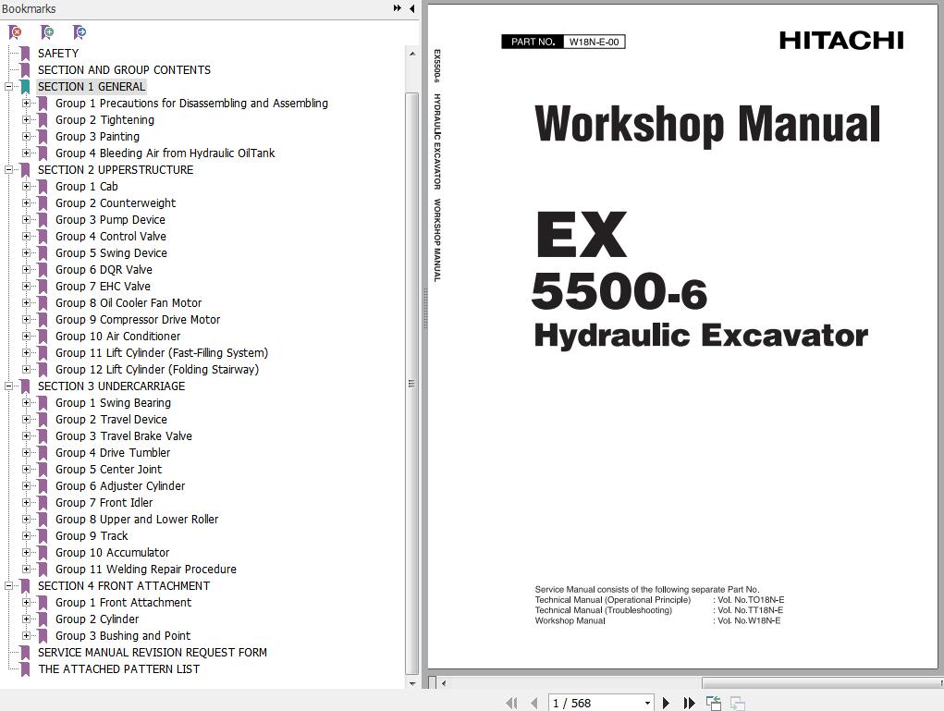The width and height of the screenshot is (944, 711).
Task: Click the bookmark icon next to Group 4 Drive Tumbler
Action: 43,453
